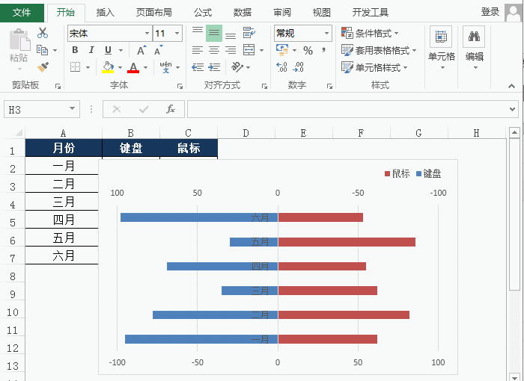The width and height of the screenshot is (524, 381).
Task: Click the Cut scissors icon
Action: (x=43, y=33)
